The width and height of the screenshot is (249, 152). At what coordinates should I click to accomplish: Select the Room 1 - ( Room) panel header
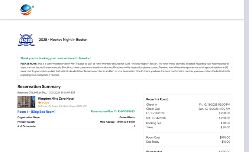pos(157,99)
